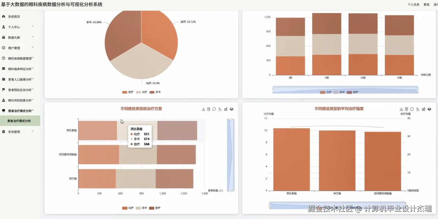Click the 不同癌症类型的平均治疗强度 chart title
This screenshot has height=219, width=438.
coord(339,109)
